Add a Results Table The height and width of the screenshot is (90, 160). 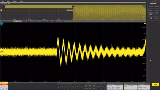coord(150,14)
